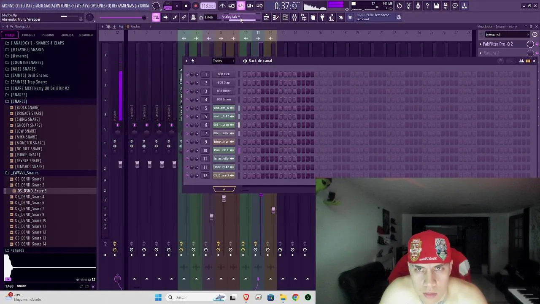Viewport: 540px width, 304px height.
Task: Toggle first step of 808 Kick row
Action: [x=244, y=74]
